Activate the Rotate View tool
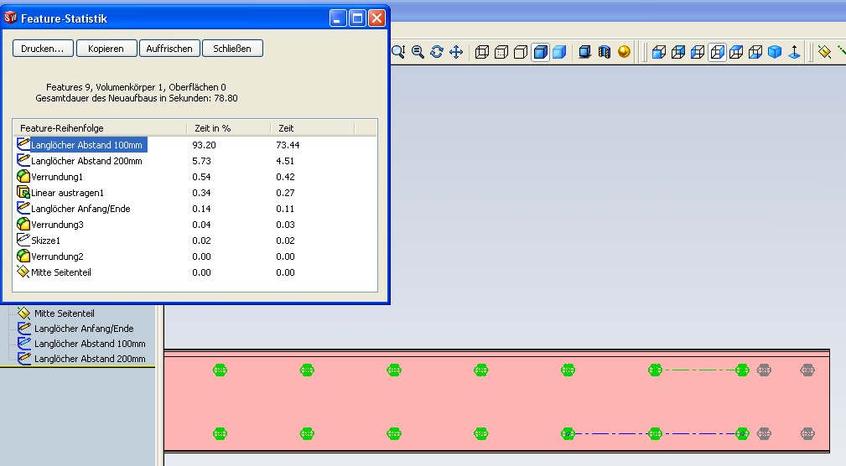 pyautogui.click(x=437, y=52)
